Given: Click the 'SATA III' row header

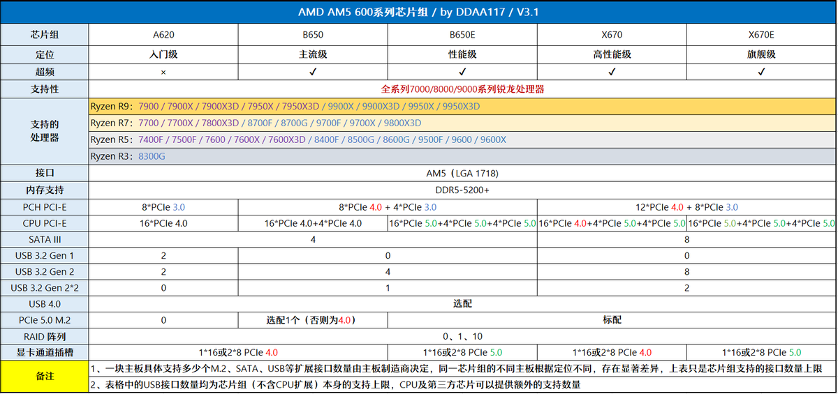Looking at the screenshot, I should coord(44,239).
